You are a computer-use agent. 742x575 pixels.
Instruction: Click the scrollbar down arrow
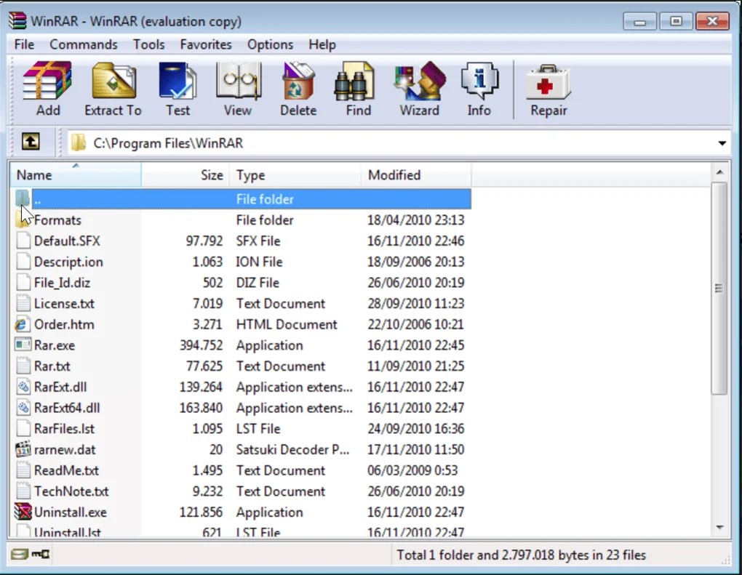tap(719, 527)
